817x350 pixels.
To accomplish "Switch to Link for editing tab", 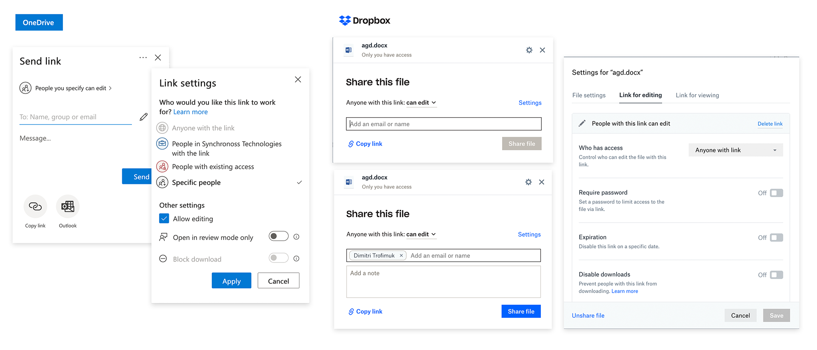I will click(640, 95).
